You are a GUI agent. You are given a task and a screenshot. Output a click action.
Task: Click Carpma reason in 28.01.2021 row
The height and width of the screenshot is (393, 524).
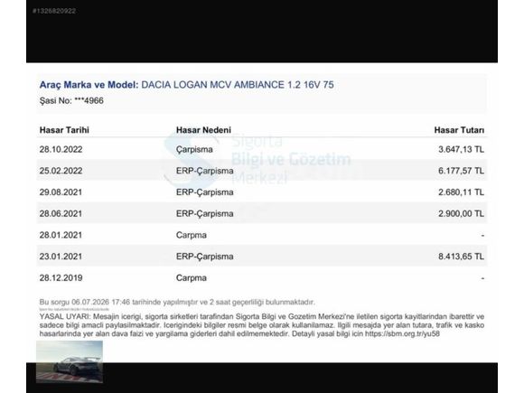[x=192, y=235]
